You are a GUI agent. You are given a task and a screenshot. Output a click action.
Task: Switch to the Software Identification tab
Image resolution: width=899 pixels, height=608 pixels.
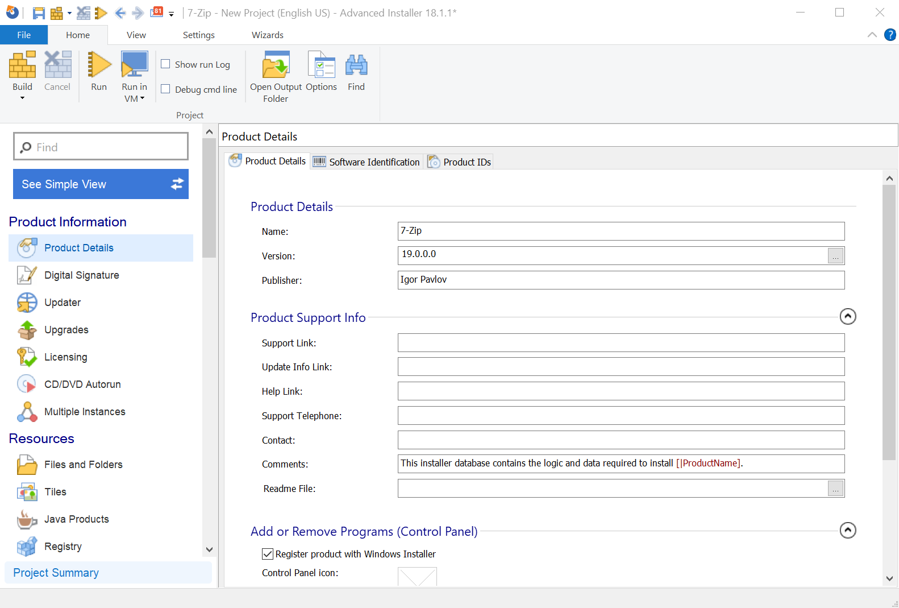coord(367,162)
